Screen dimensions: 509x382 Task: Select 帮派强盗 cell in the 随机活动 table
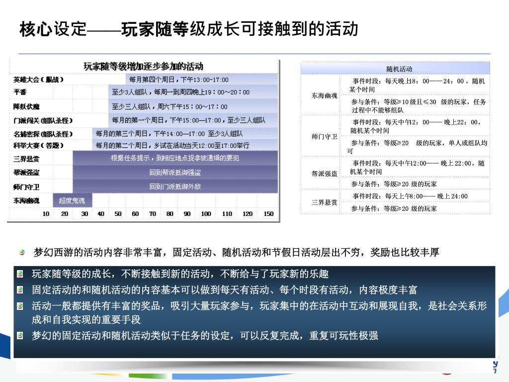point(321,174)
